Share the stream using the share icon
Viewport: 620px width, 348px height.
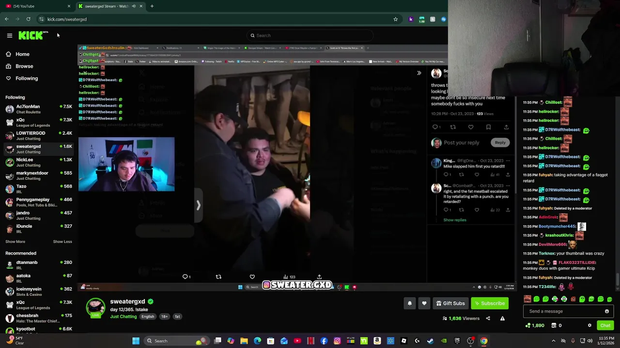pos(488,319)
